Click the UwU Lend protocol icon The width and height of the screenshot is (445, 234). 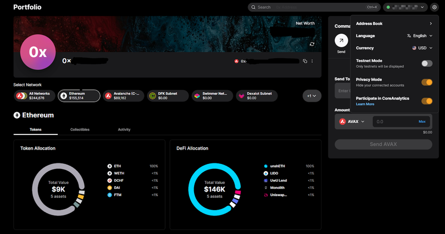coord(266,181)
